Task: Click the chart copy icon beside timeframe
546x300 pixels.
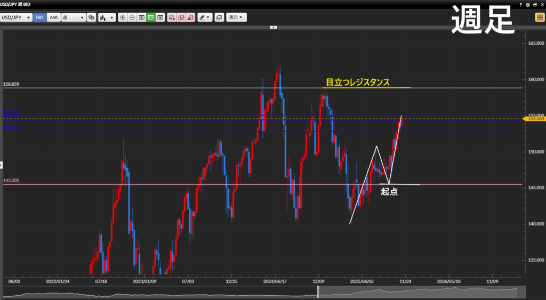Action: 91,18
